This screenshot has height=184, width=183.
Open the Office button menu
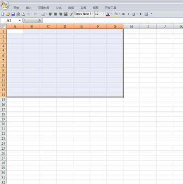(5, 5)
